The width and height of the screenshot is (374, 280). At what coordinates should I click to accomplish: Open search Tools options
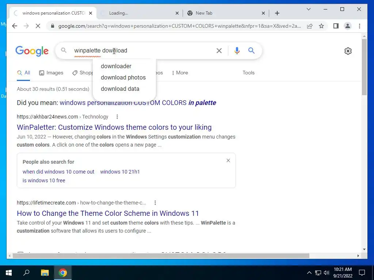pos(248,73)
